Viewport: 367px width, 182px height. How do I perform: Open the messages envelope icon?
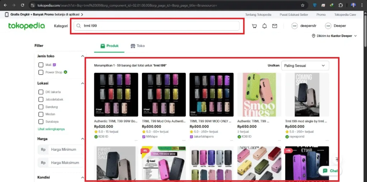[275, 26]
